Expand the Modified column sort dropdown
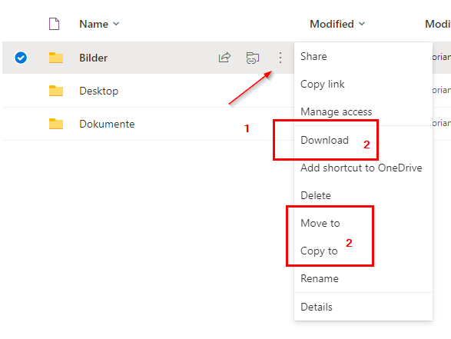The image size is (451, 339). click(362, 24)
